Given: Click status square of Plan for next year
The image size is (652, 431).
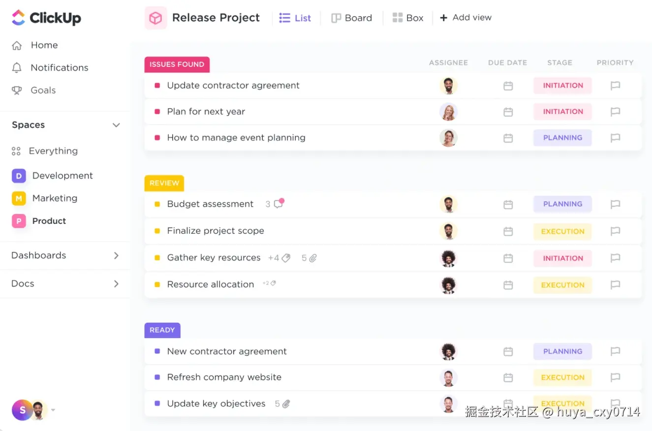Looking at the screenshot, I should pos(157,112).
